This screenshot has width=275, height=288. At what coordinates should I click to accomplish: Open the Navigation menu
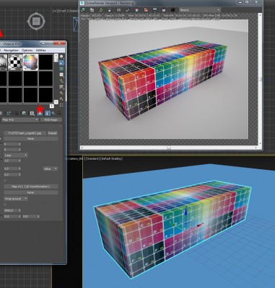(x=11, y=50)
